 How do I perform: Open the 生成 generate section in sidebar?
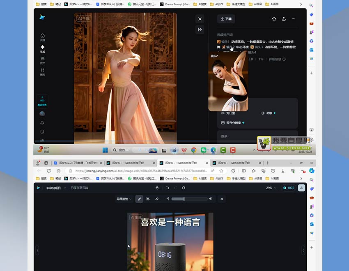pyautogui.click(x=43, y=49)
